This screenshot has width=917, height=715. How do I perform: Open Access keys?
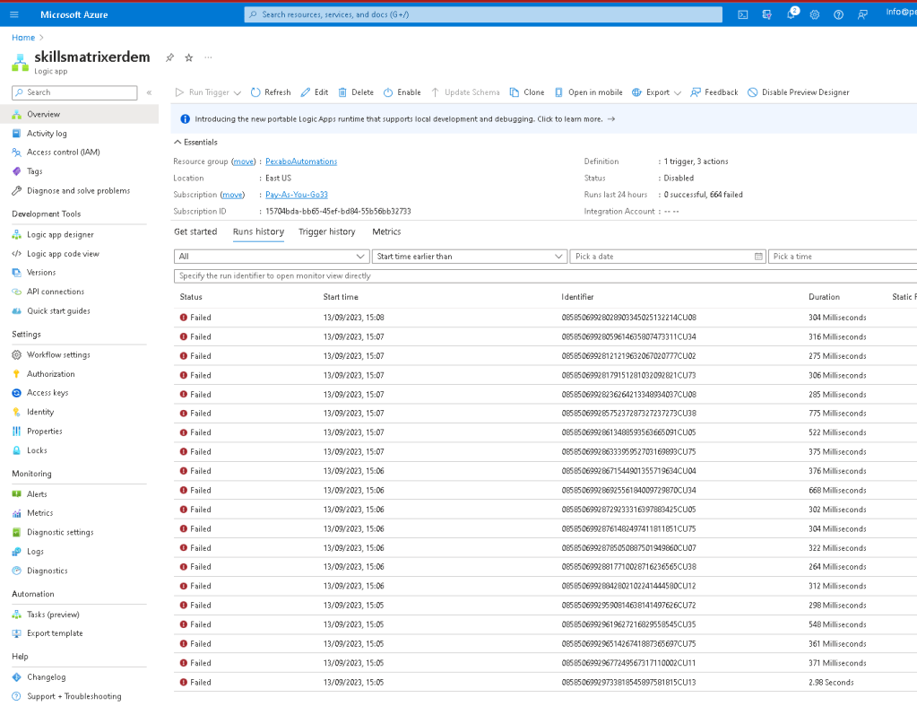point(48,393)
